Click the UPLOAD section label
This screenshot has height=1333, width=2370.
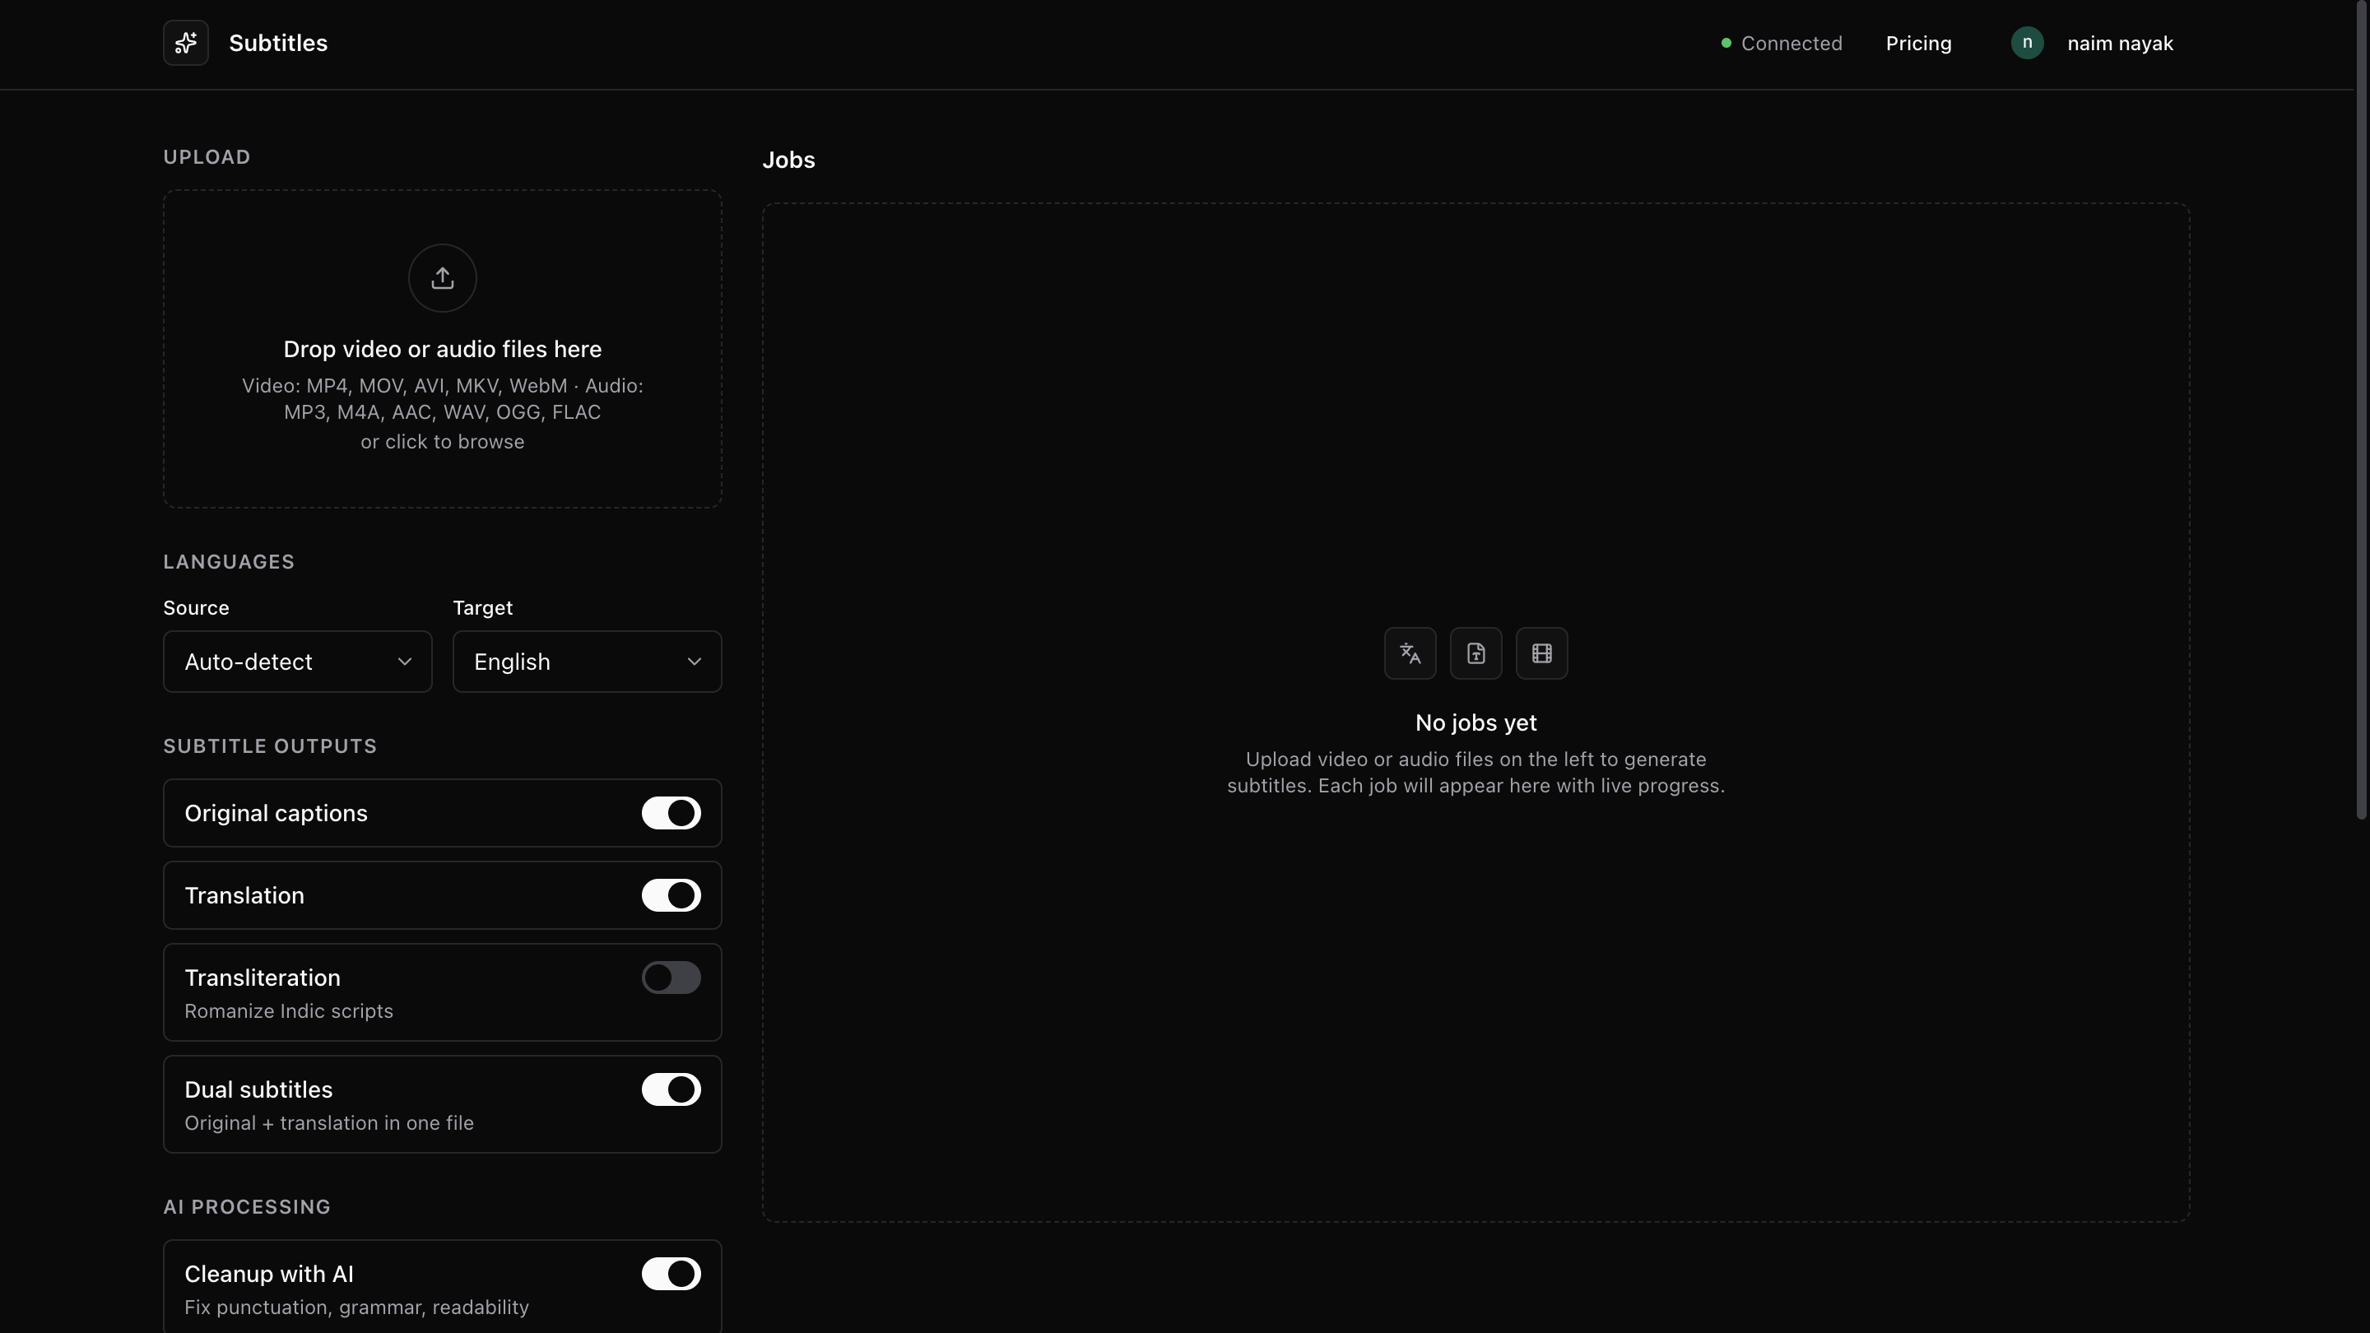pyautogui.click(x=207, y=157)
